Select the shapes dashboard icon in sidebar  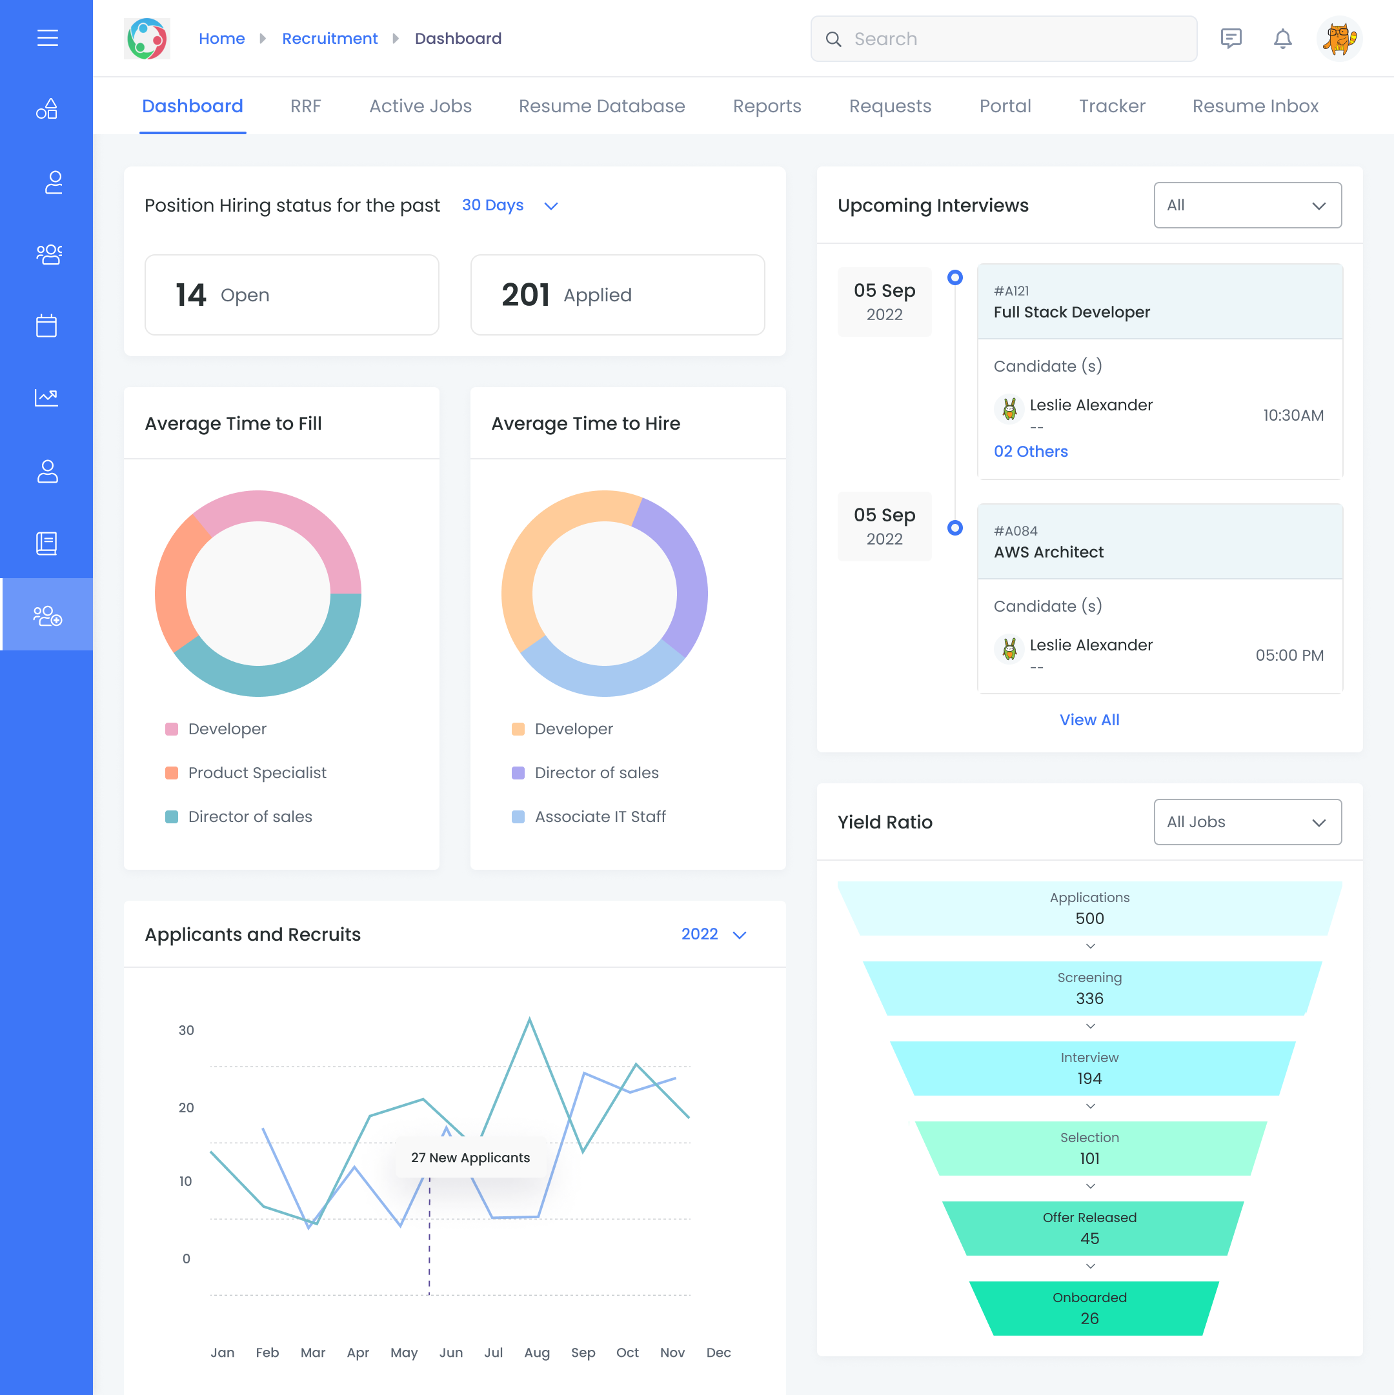[46, 109]
